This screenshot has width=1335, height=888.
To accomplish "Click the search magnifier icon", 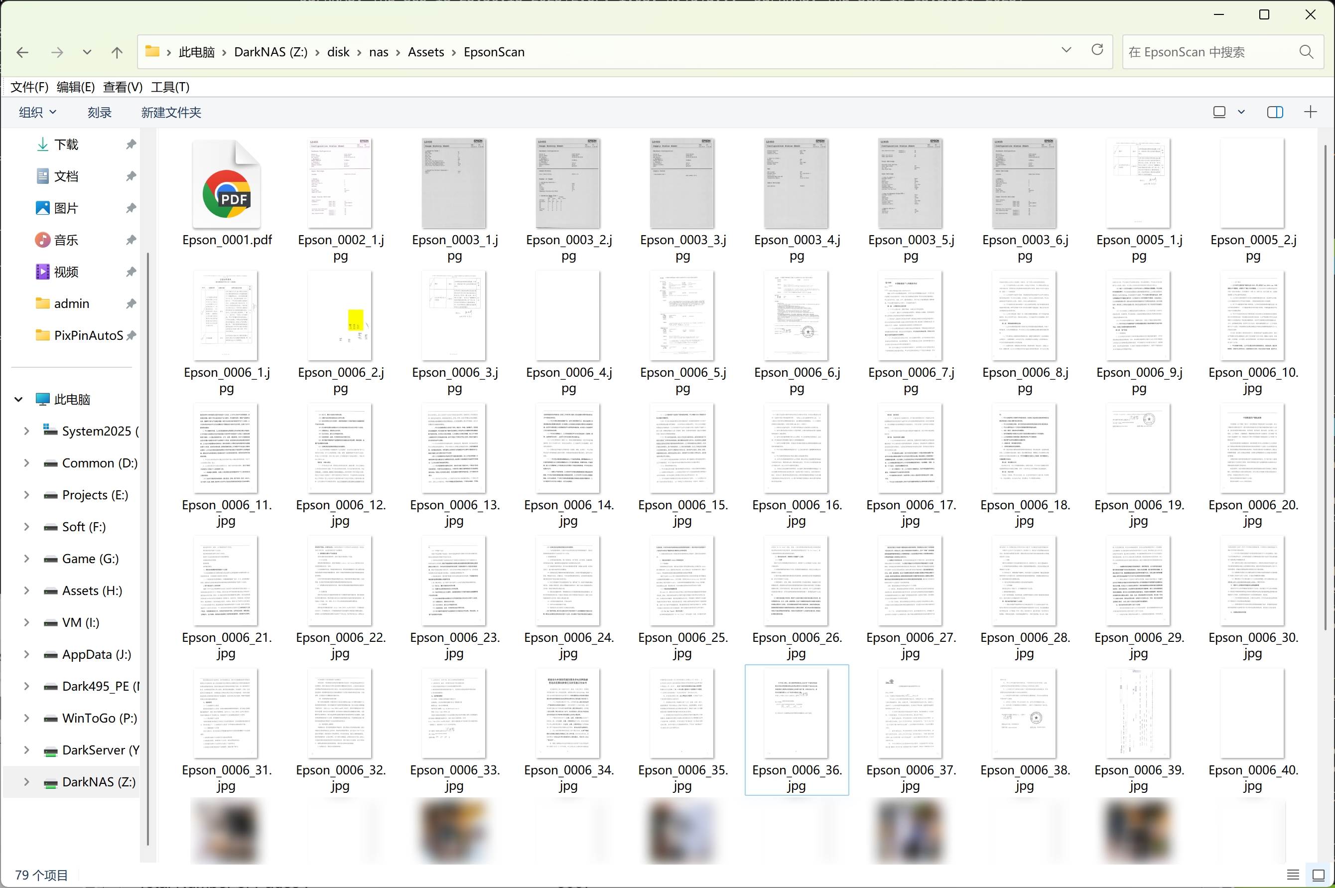I will pyautogui.click(x=1306, y=52).
